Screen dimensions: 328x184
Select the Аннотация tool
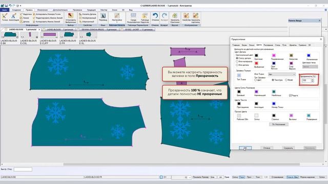(x=14, y=17)
